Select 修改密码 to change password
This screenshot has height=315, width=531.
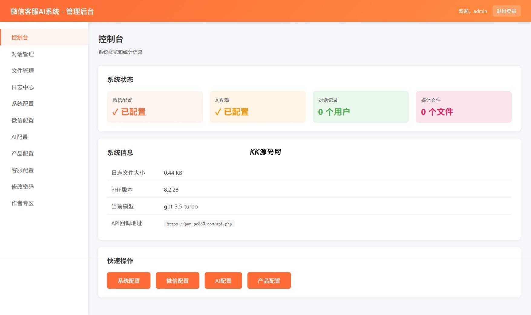click(22, 187)
